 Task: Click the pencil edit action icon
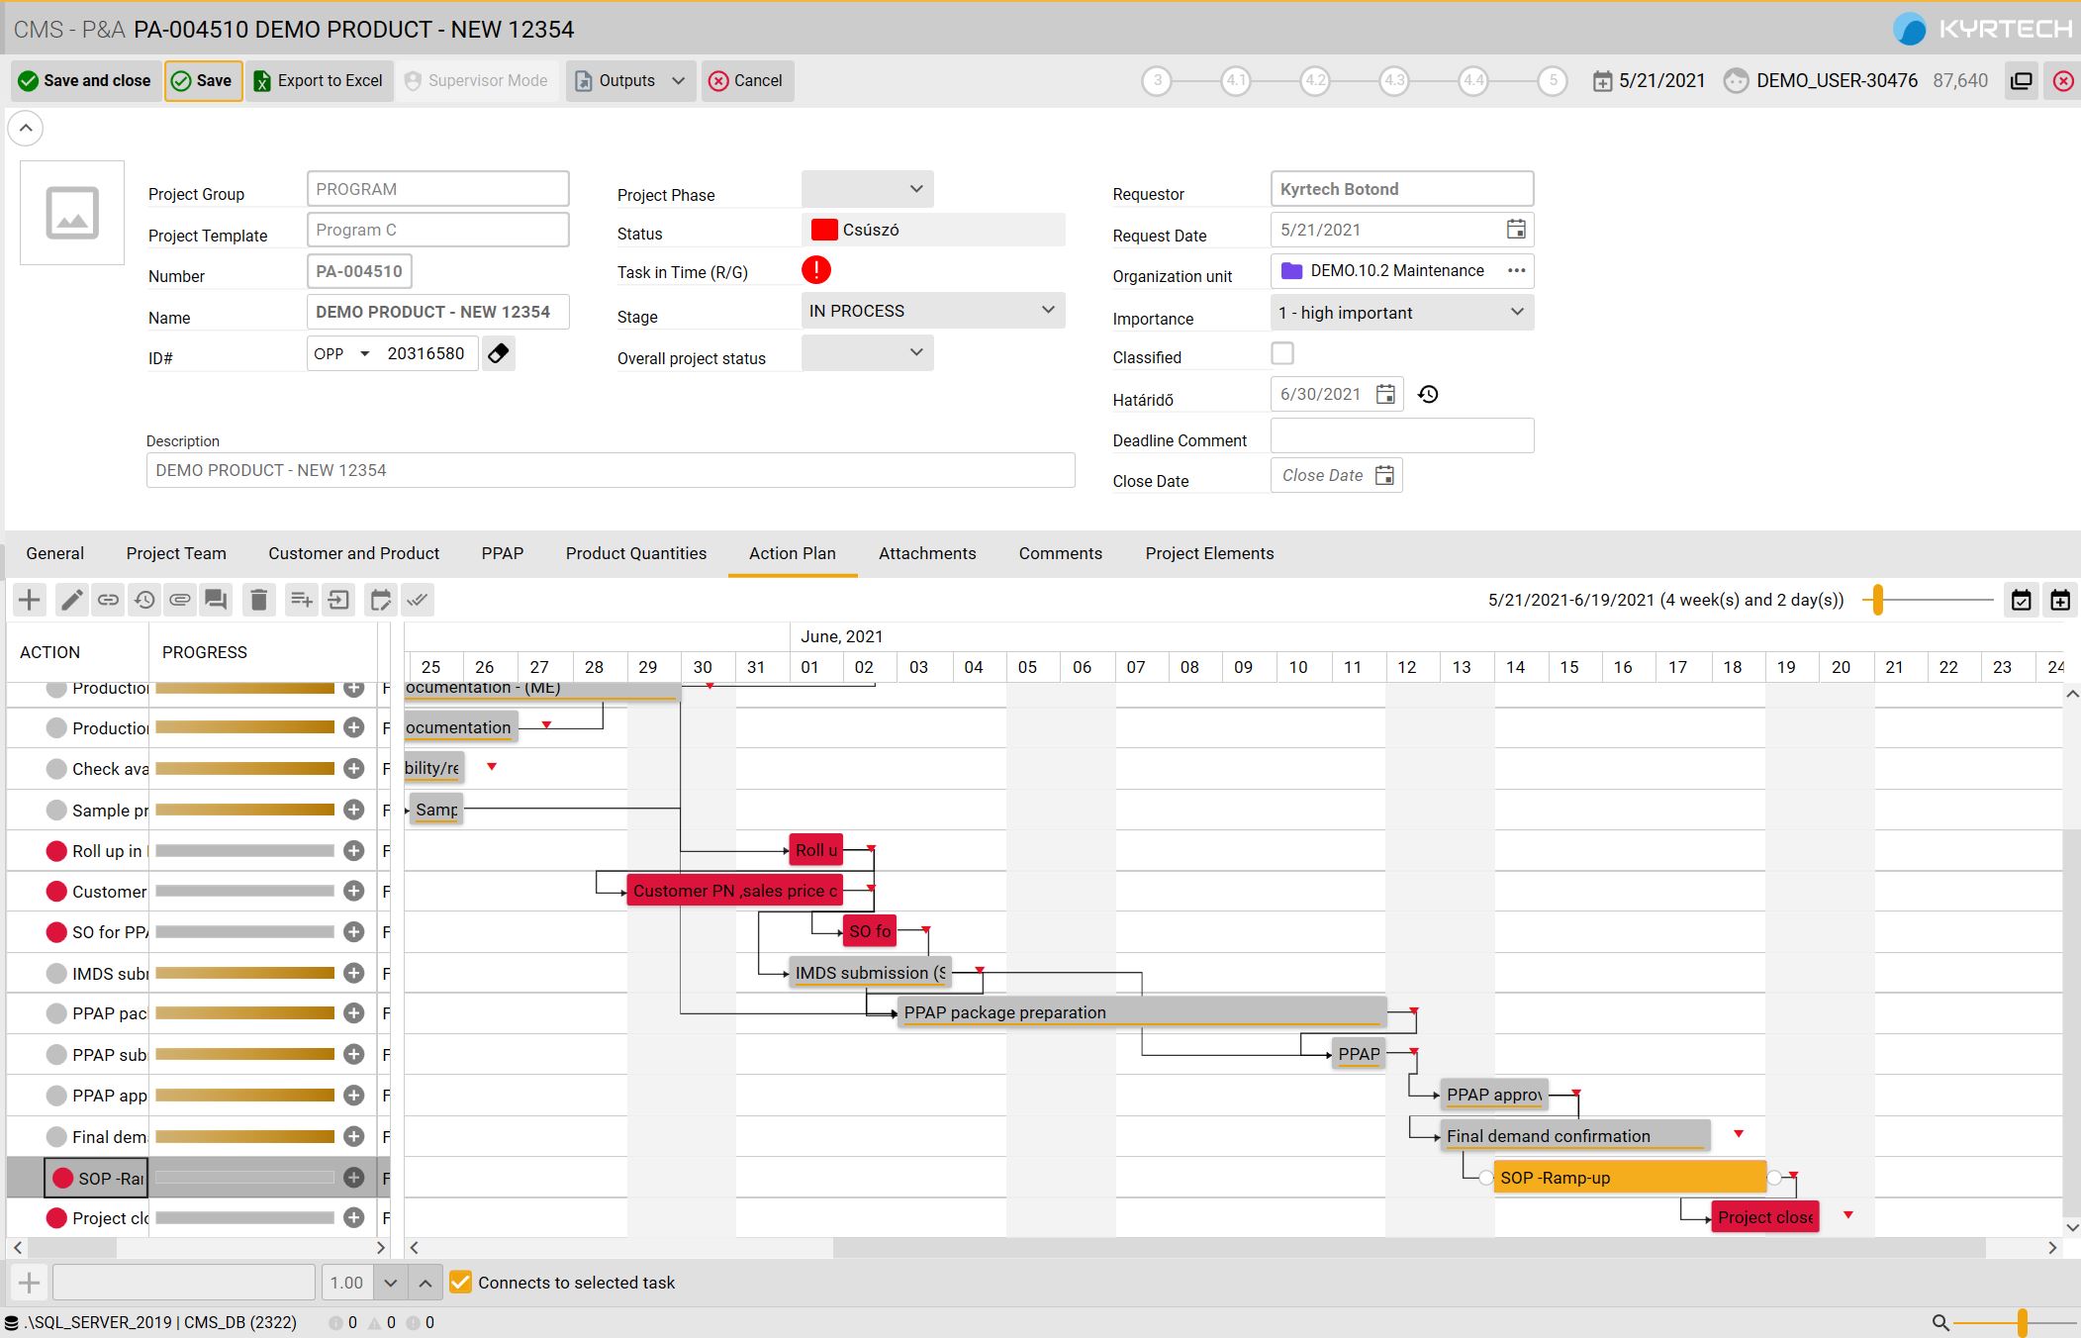(x=71, y=600)
